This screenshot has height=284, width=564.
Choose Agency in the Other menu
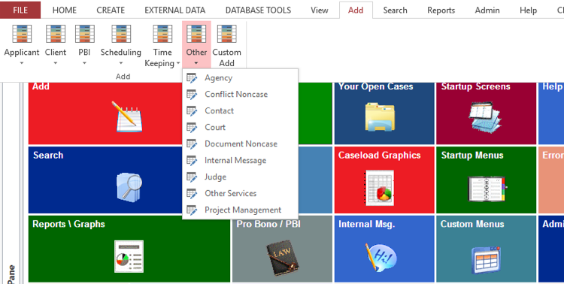[x=241, y=77]
